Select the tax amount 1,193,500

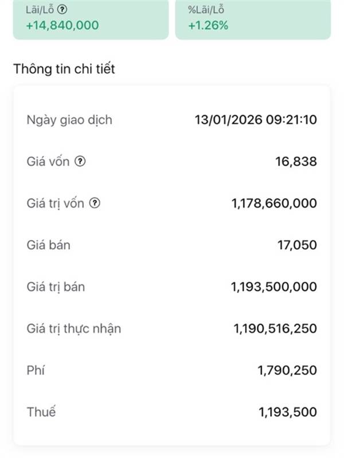click(287, 412)
